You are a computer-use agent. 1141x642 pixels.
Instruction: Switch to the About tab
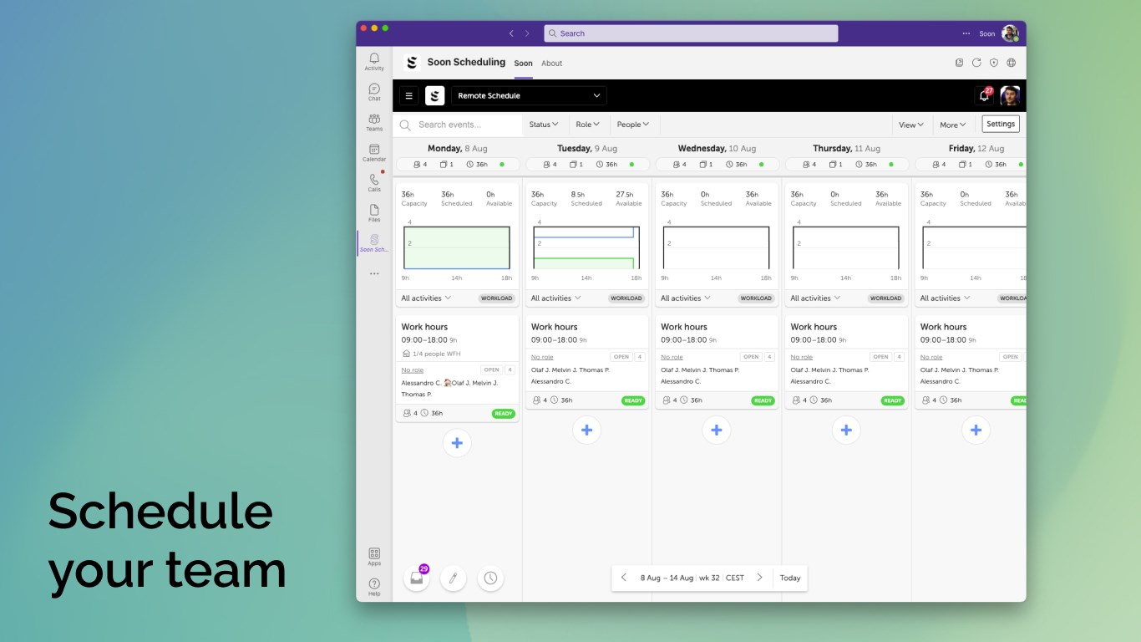coord(551,64)
